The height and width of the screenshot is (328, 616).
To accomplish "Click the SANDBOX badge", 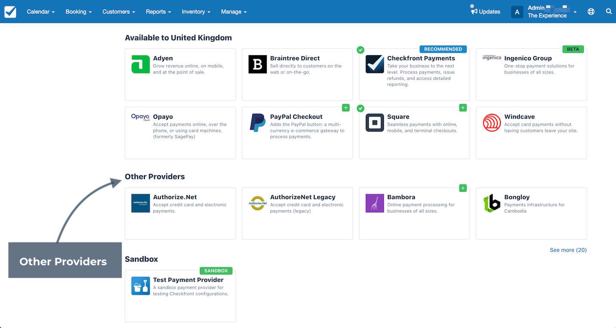I will pyautogui.click(x=216, y=271).
